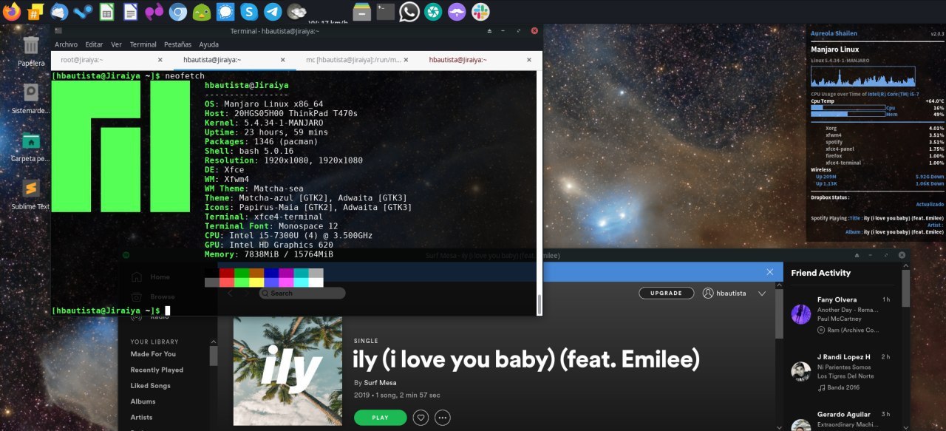Launch Chromium from the top panel
The width and height of the screenshot is (946, 431).
pyautogui.click(x=177, y=11)
